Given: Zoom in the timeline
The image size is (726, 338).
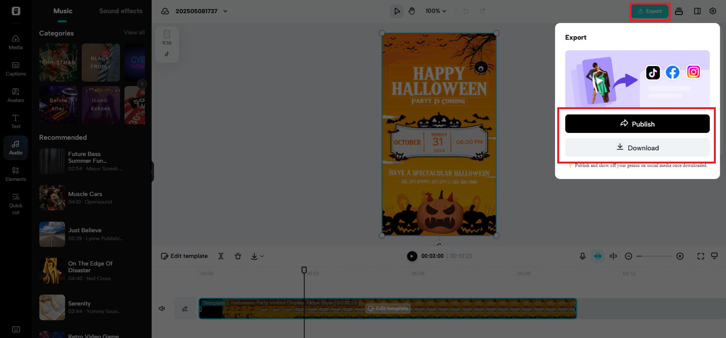Looking at the screenshot, I should coord(680,256).
